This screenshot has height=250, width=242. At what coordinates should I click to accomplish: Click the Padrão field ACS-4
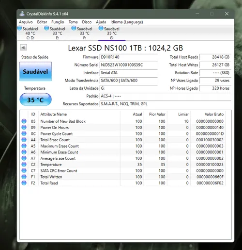pos(166,96)
